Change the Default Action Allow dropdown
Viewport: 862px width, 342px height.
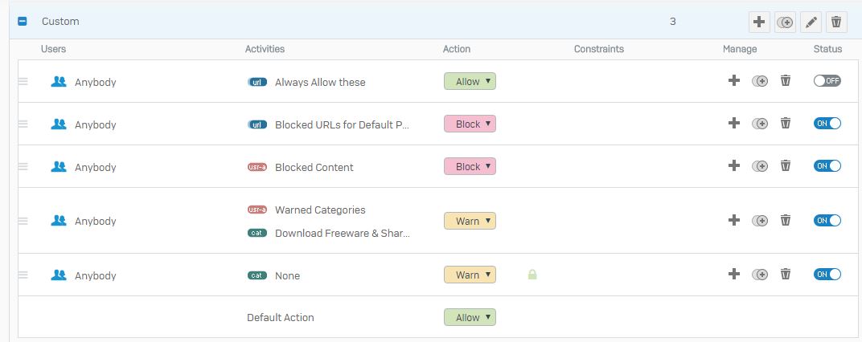coord(470,317)
